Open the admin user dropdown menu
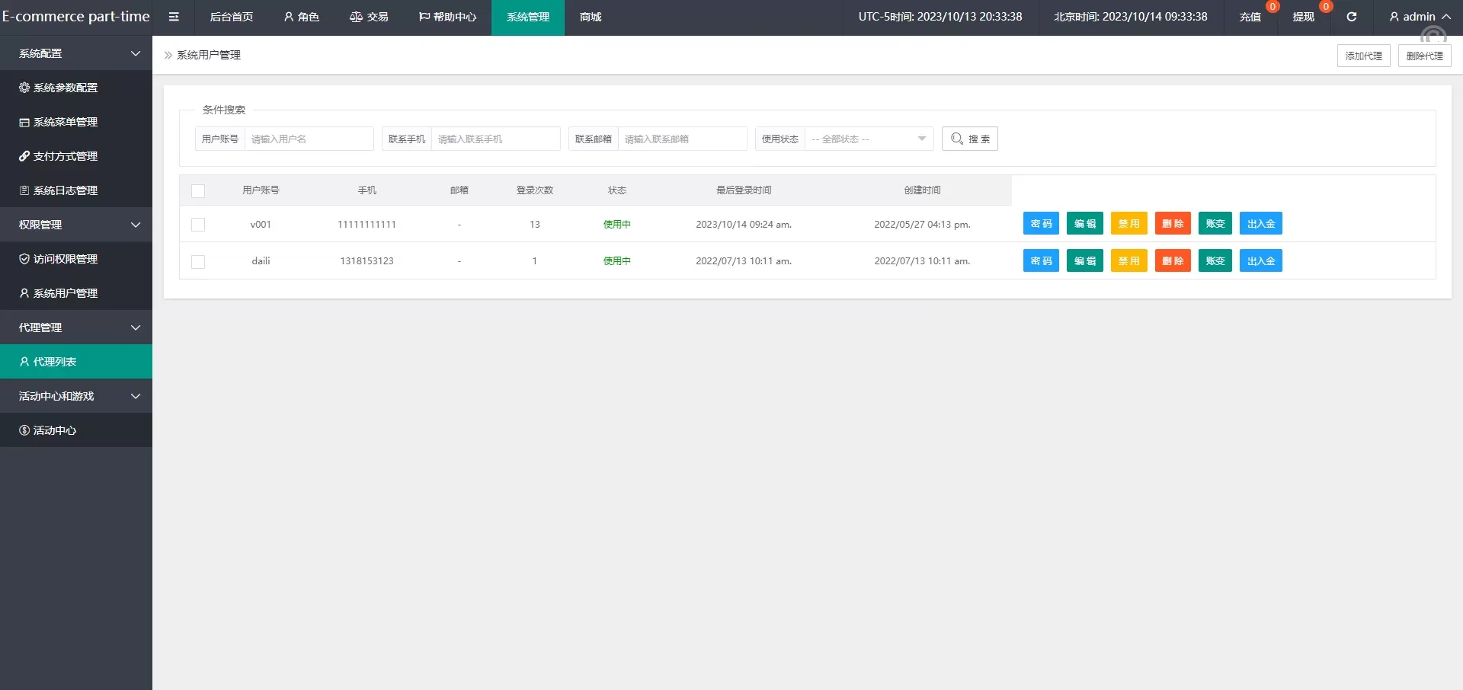Image resolution: width=1463 pixels, height=690 pixels. pyautogui.click(x=1419, y=17)
